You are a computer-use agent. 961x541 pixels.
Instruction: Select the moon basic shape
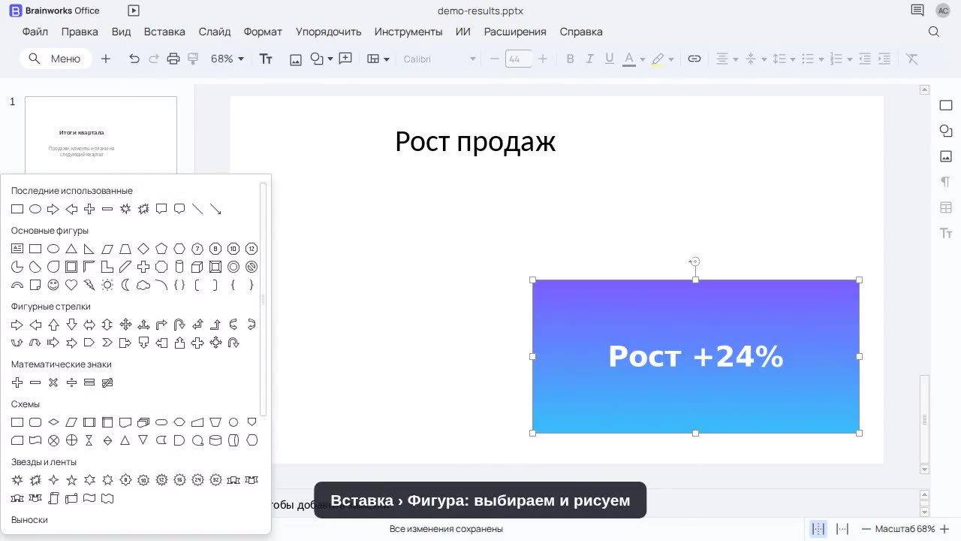click(125, 285)
